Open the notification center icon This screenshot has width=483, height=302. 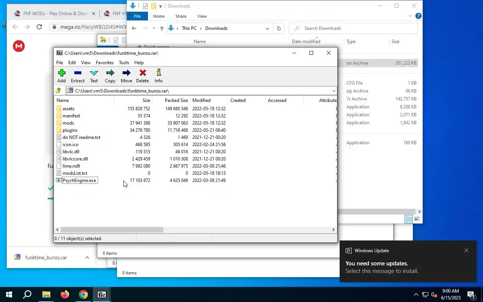point(471,294)
